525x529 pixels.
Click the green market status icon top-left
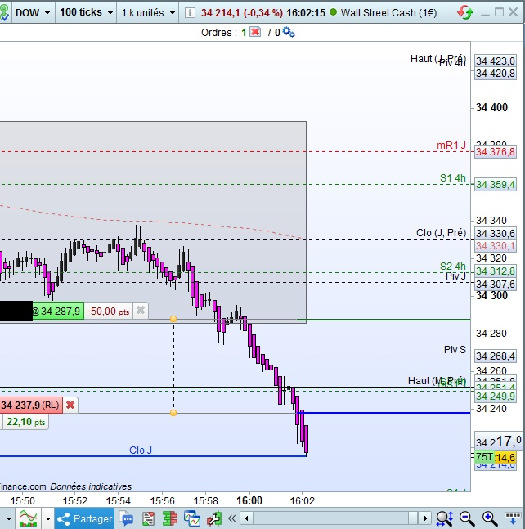pyautogui.click(x=5, y=13)
